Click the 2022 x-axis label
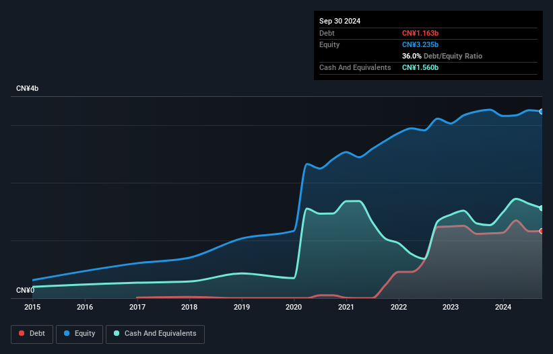Viewport: 553px width, 354px height. click(x=399, y=307)
